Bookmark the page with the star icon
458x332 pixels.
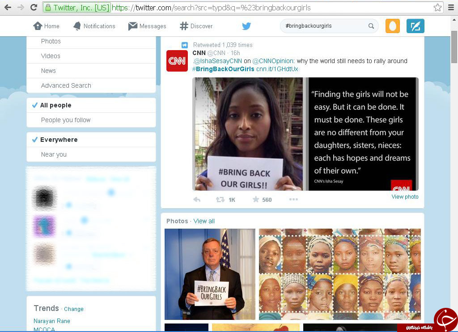click(x=437, y=7)
